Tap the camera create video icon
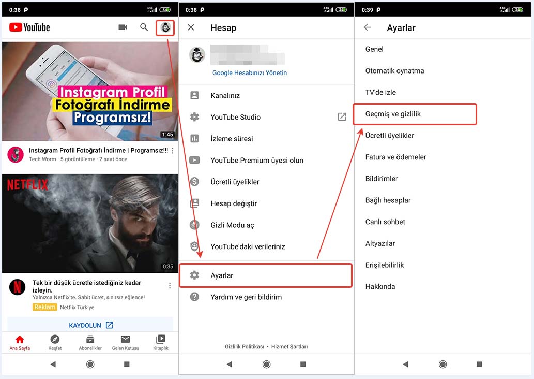Image resolution: width=534 pixels, height=379 pixels. pyautogui.click(x=123, y=27)
